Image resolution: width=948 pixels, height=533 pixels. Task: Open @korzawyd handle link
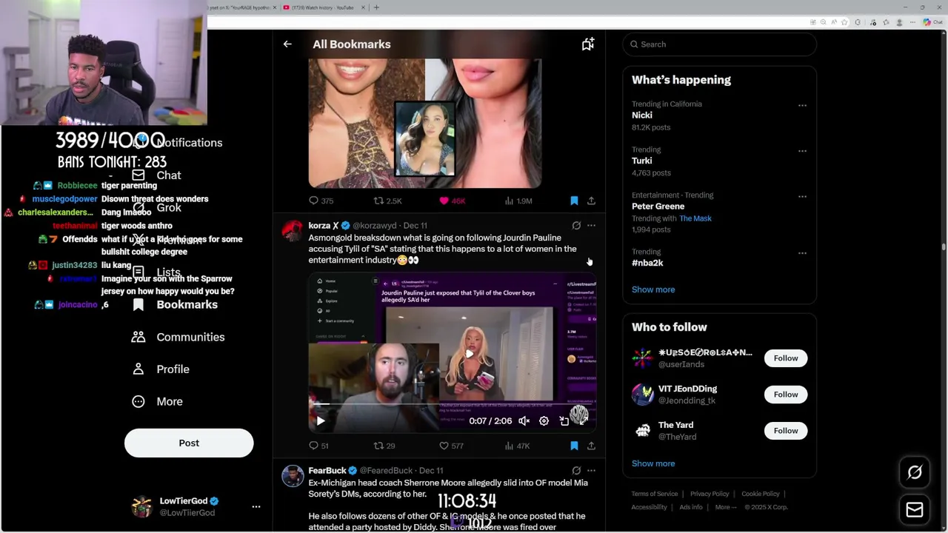click(x=374, y=225)
